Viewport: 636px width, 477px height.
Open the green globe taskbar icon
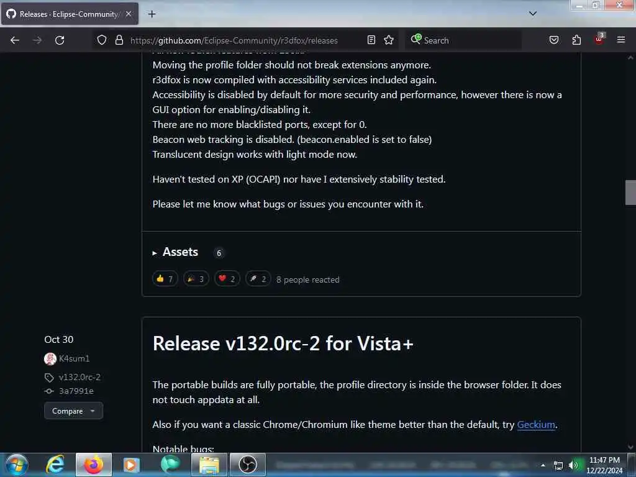tap(170, 465)
